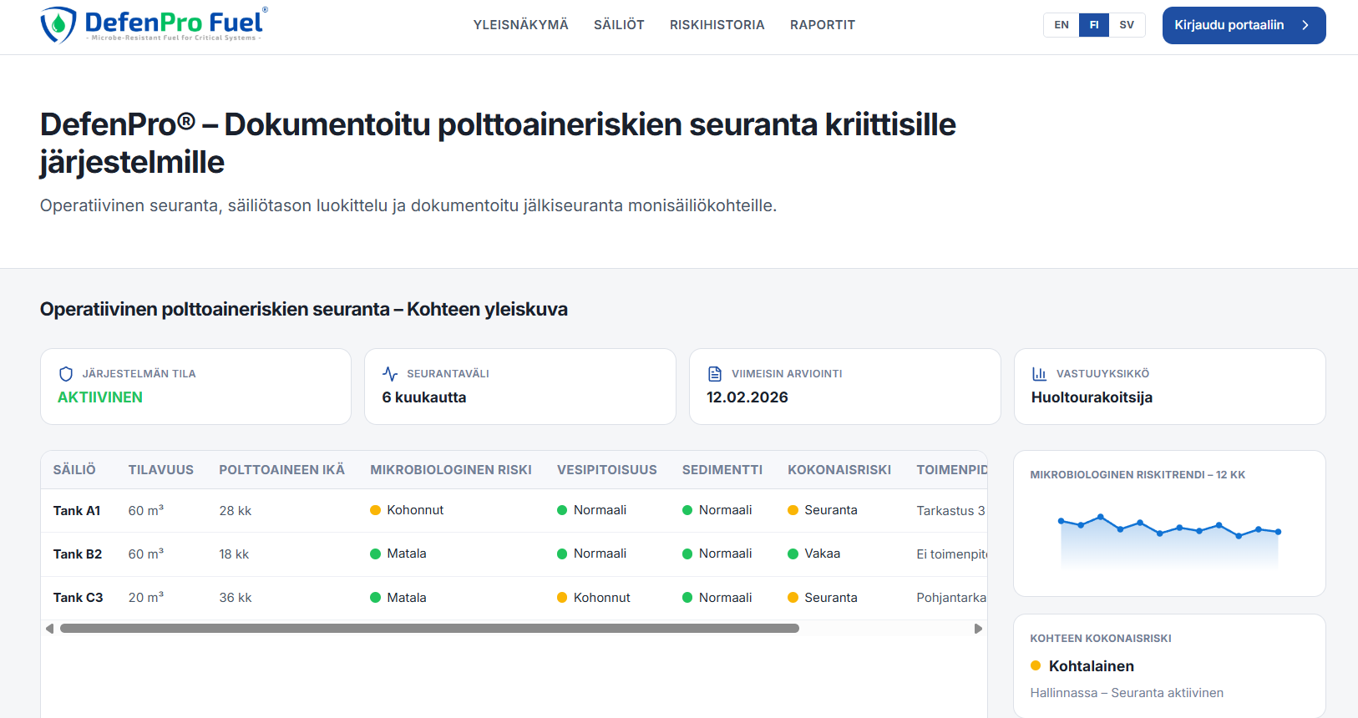Open the Raportit menu item

(x=823, y=25)
